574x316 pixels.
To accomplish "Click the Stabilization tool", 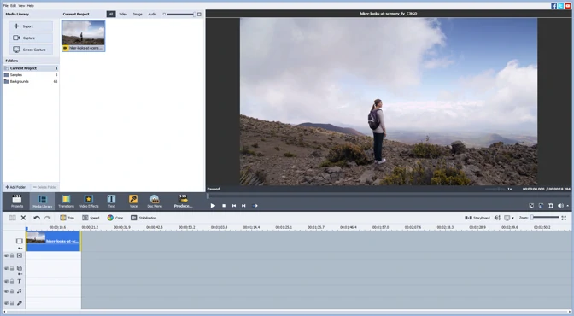I will (x=143, y=218).
